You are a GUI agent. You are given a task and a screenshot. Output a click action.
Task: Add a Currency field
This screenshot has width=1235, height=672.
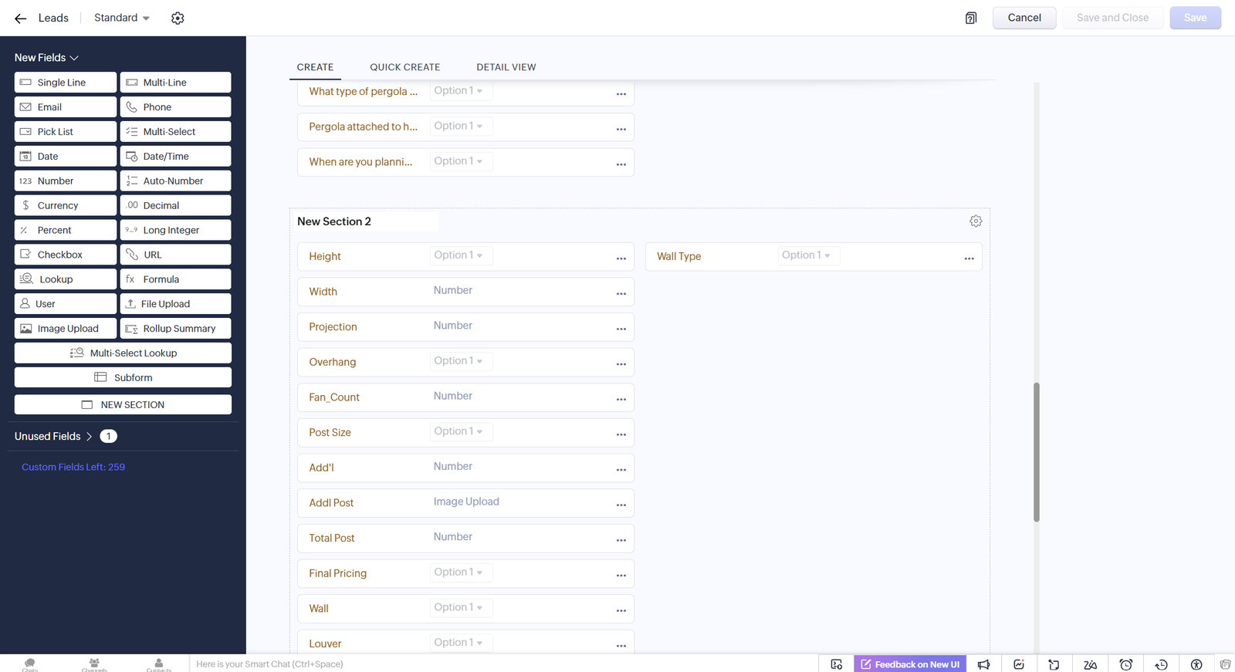[x=66, y=206]
